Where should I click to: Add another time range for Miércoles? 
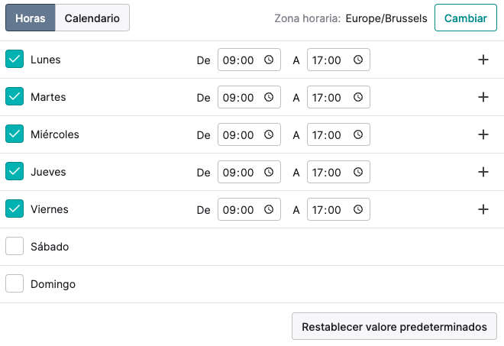pyautogui.click(x=483, y=134)
